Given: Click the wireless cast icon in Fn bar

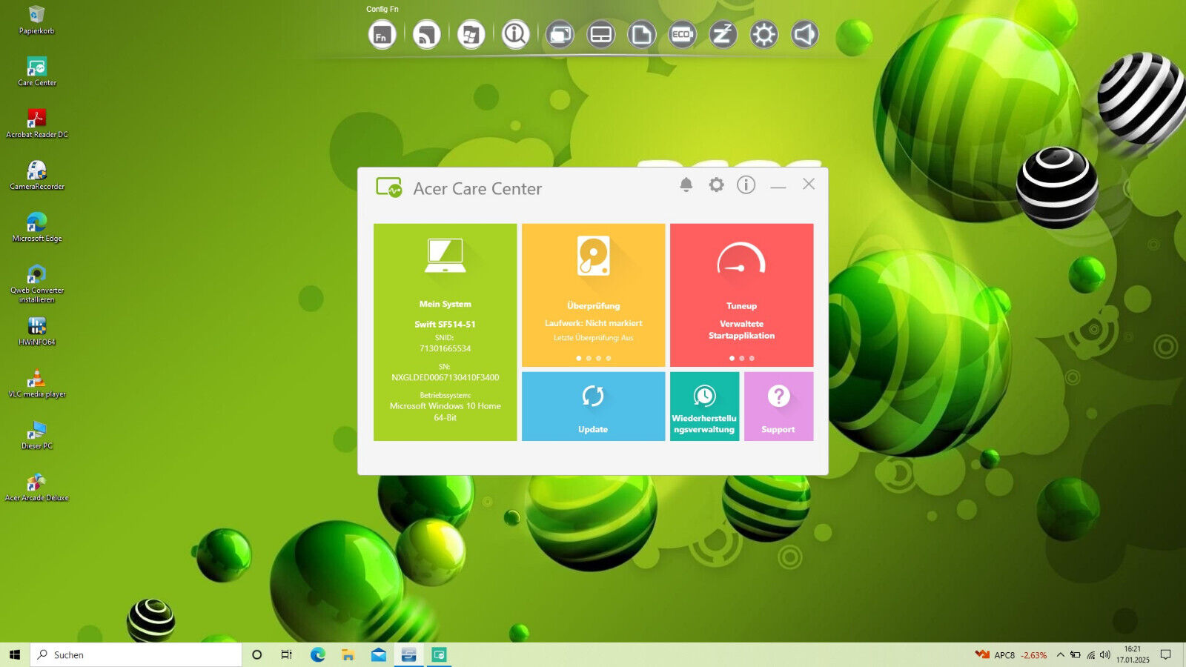Looking at the screenshot, I should coord(426,35).
